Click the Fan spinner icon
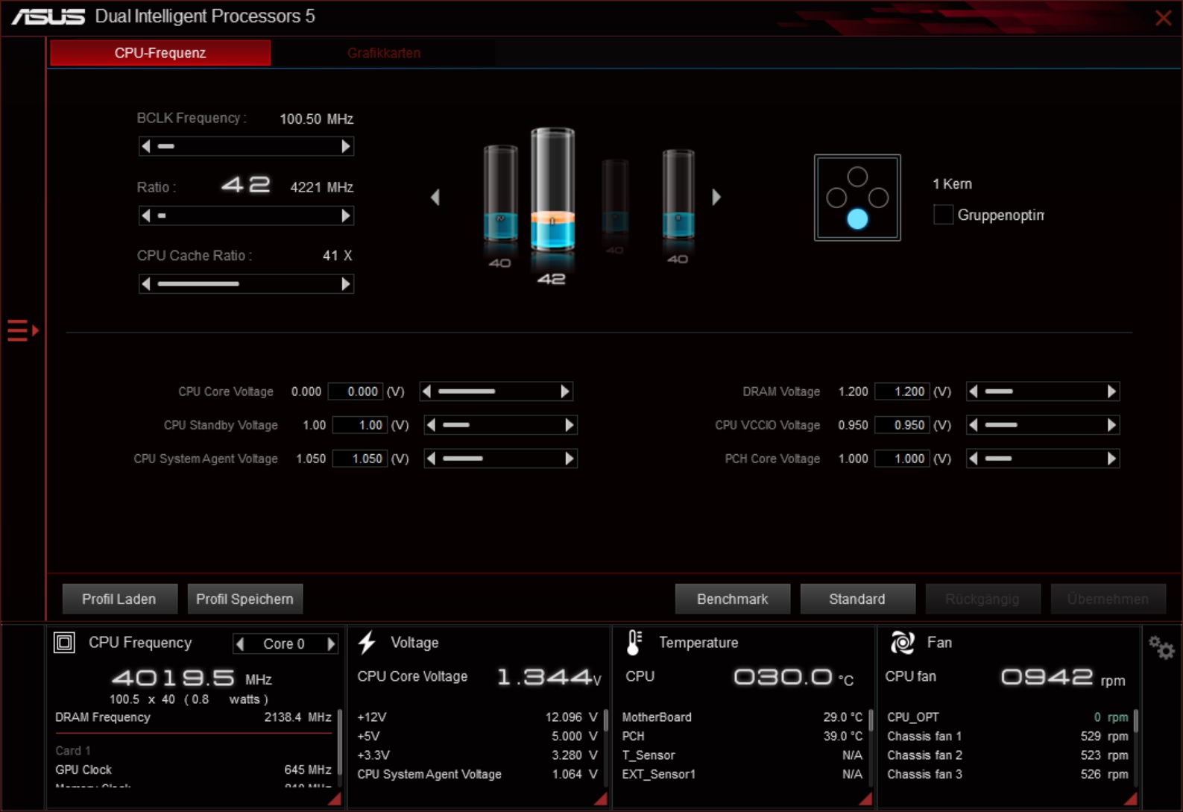 902,642
